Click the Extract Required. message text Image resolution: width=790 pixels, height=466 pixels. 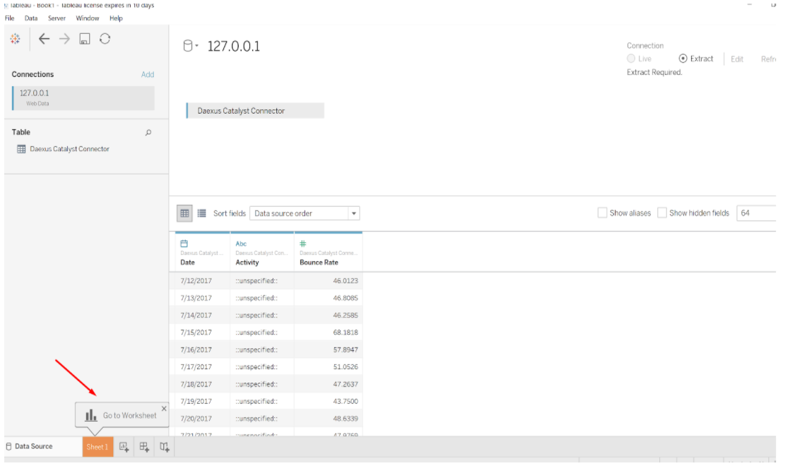(654, 73)
